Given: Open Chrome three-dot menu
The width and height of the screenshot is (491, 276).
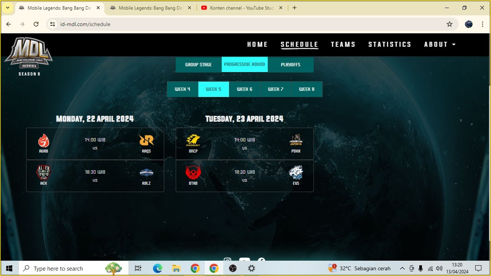Looking at the screenshot, I should (483, 24).
